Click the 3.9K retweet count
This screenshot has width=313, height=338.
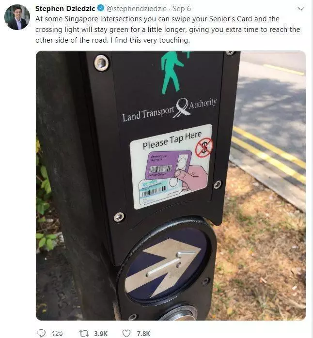[x=101, y=334]
